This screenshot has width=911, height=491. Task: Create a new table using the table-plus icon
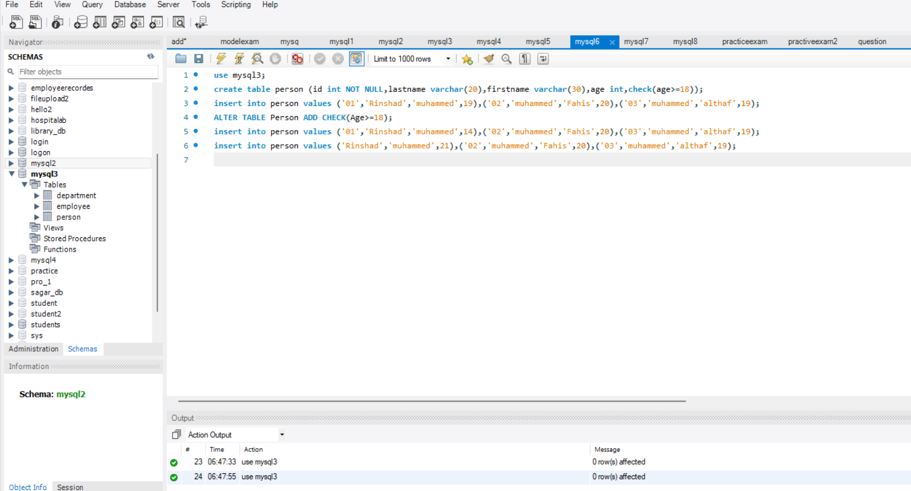point(100,23)
